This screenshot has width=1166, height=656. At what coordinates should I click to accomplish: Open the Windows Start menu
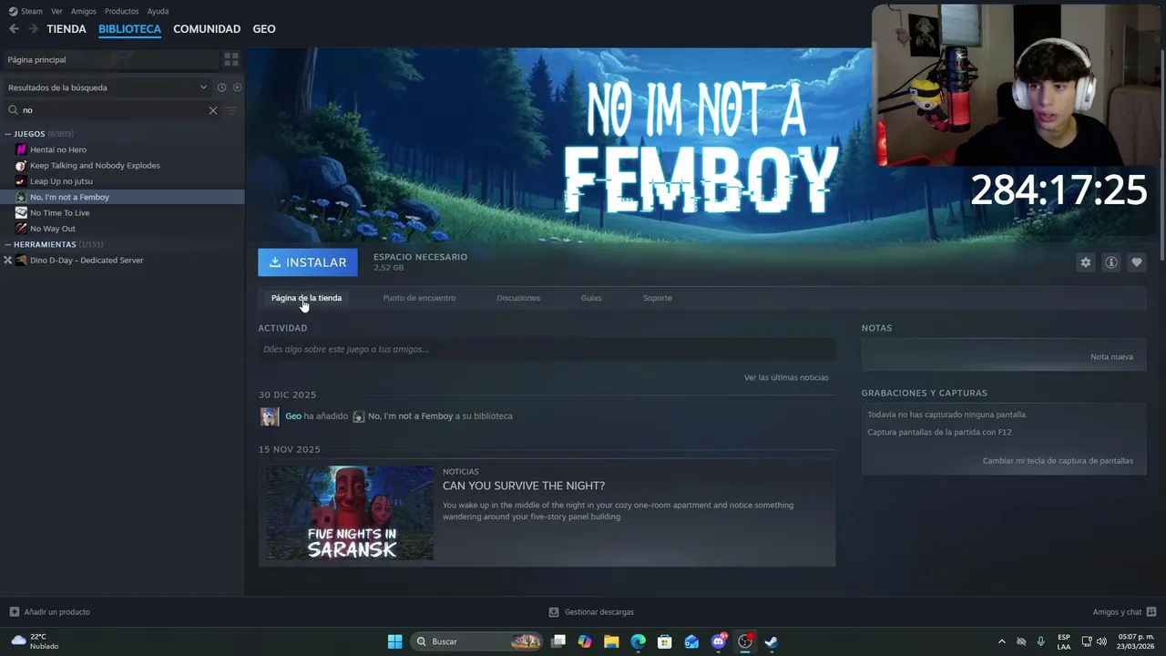tap(394, 641)
